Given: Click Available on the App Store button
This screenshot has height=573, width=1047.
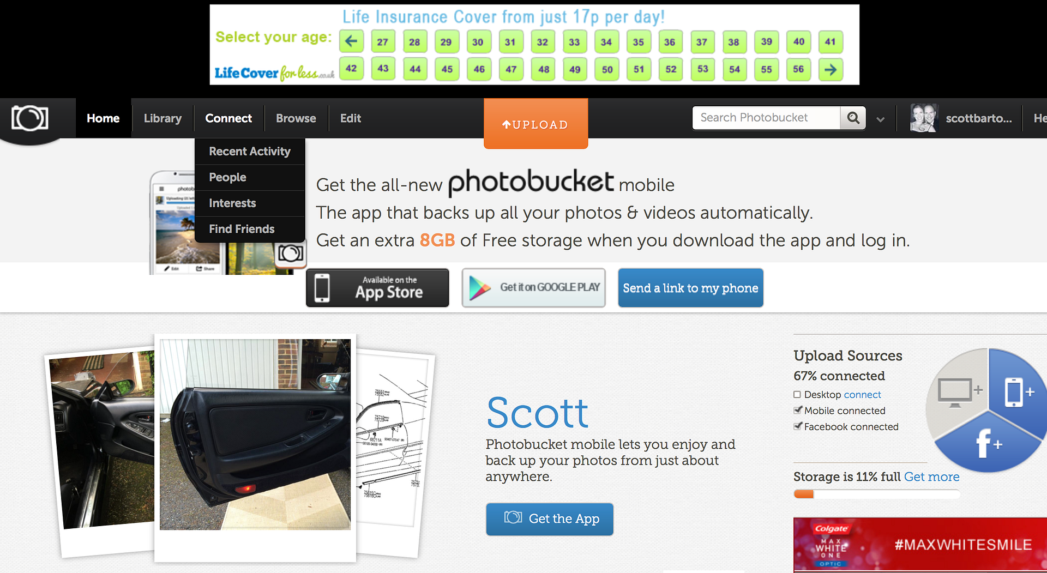Looking at the screenshot, I should coord(377,288).
